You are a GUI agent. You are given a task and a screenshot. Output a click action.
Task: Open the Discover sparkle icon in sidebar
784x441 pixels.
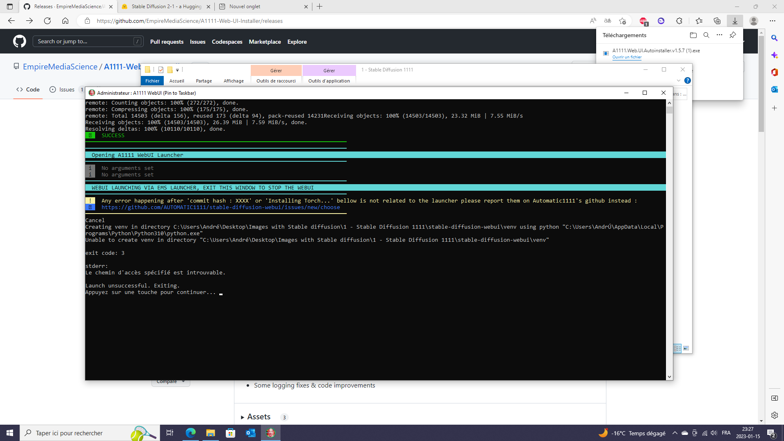[775, 55]
